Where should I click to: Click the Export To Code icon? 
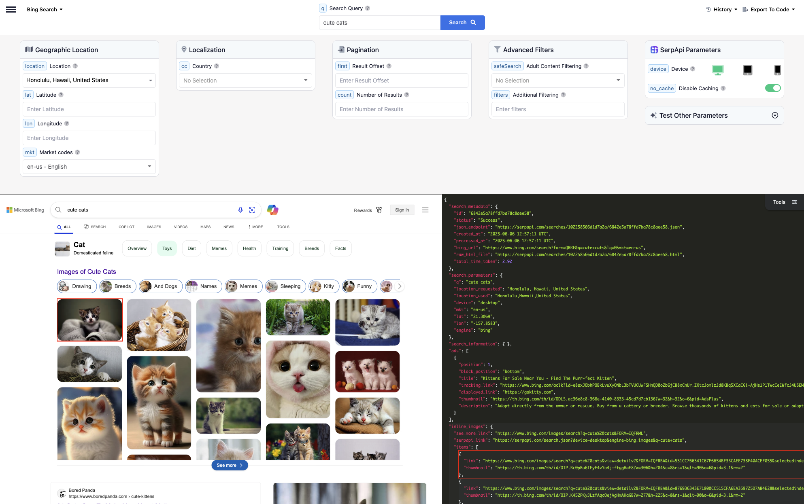745,9
